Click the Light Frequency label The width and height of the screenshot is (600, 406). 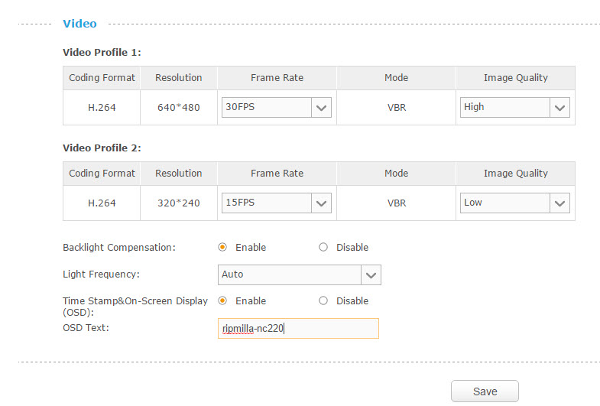click(x=101, y=274)
